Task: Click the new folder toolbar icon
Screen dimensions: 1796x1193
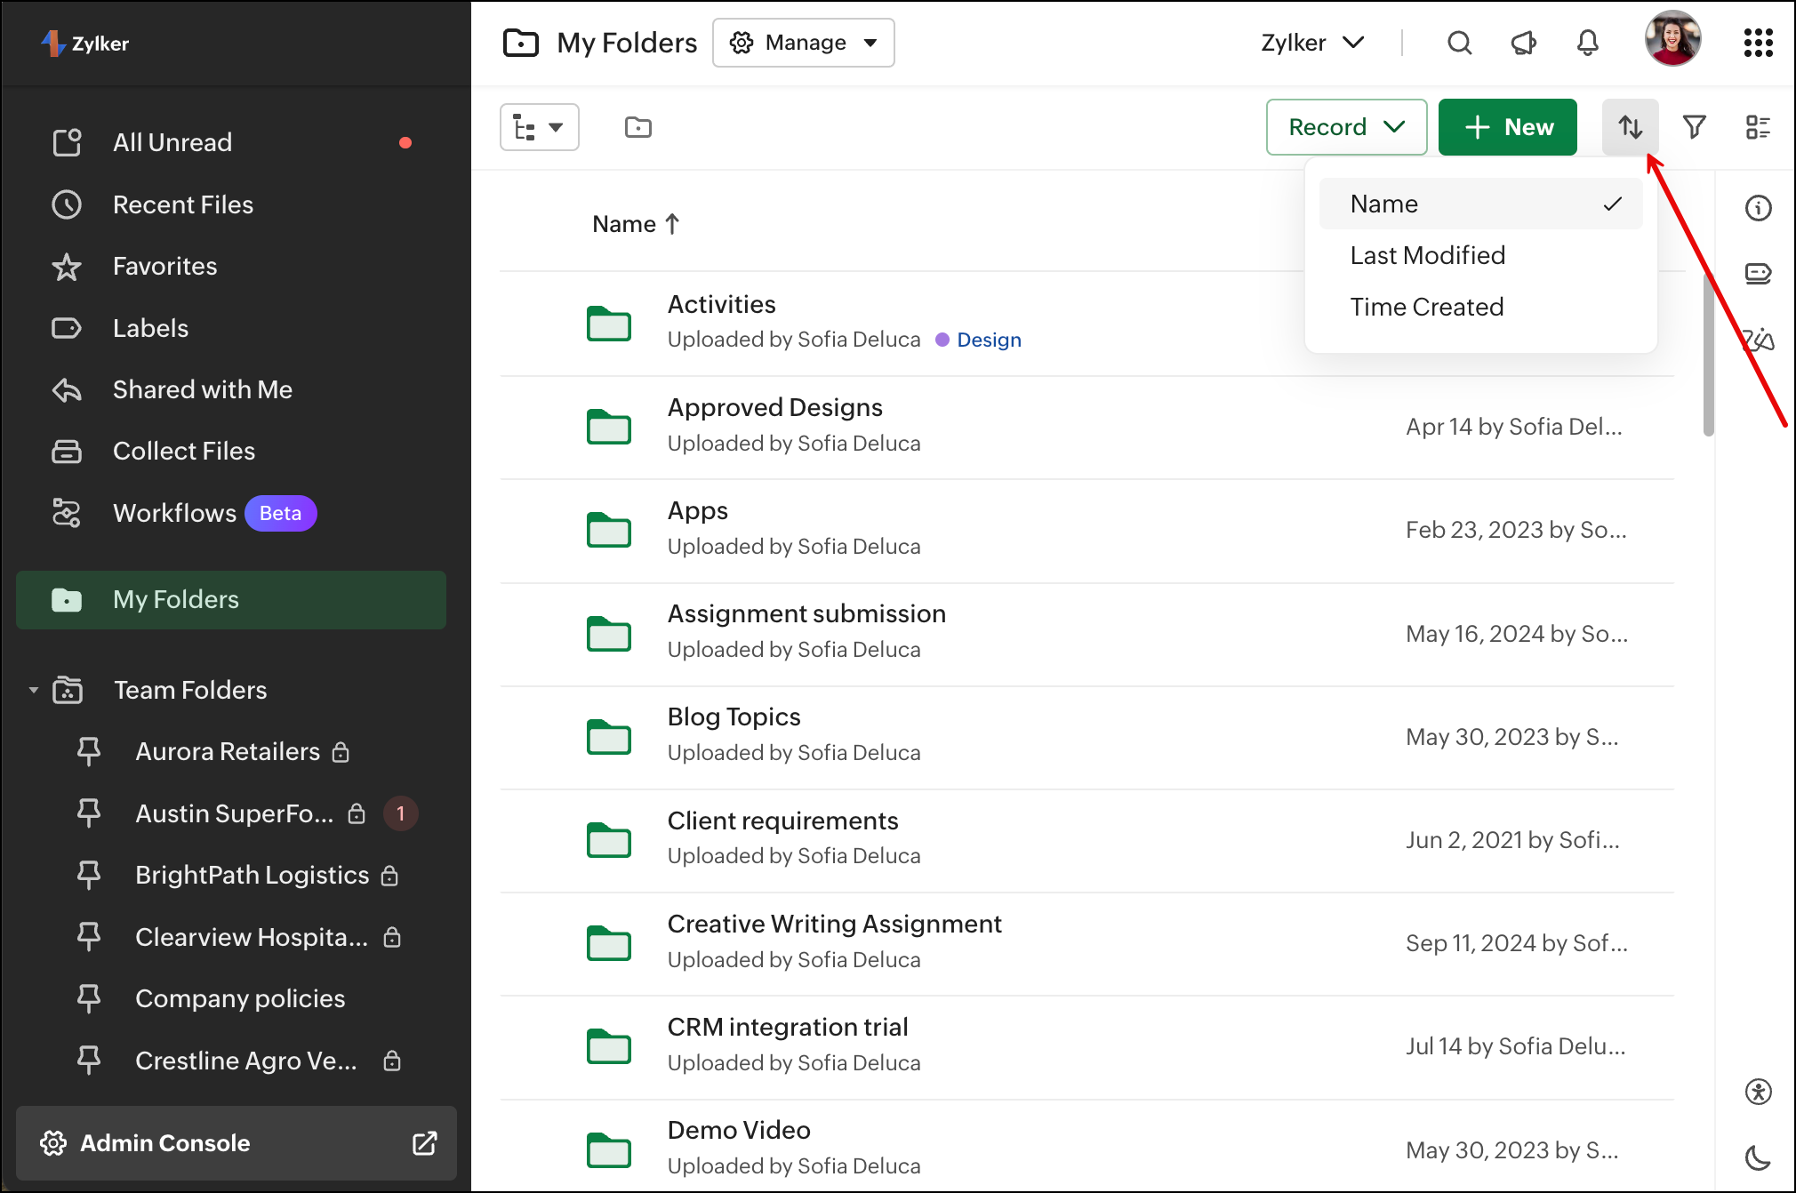Action: (637, 127)
